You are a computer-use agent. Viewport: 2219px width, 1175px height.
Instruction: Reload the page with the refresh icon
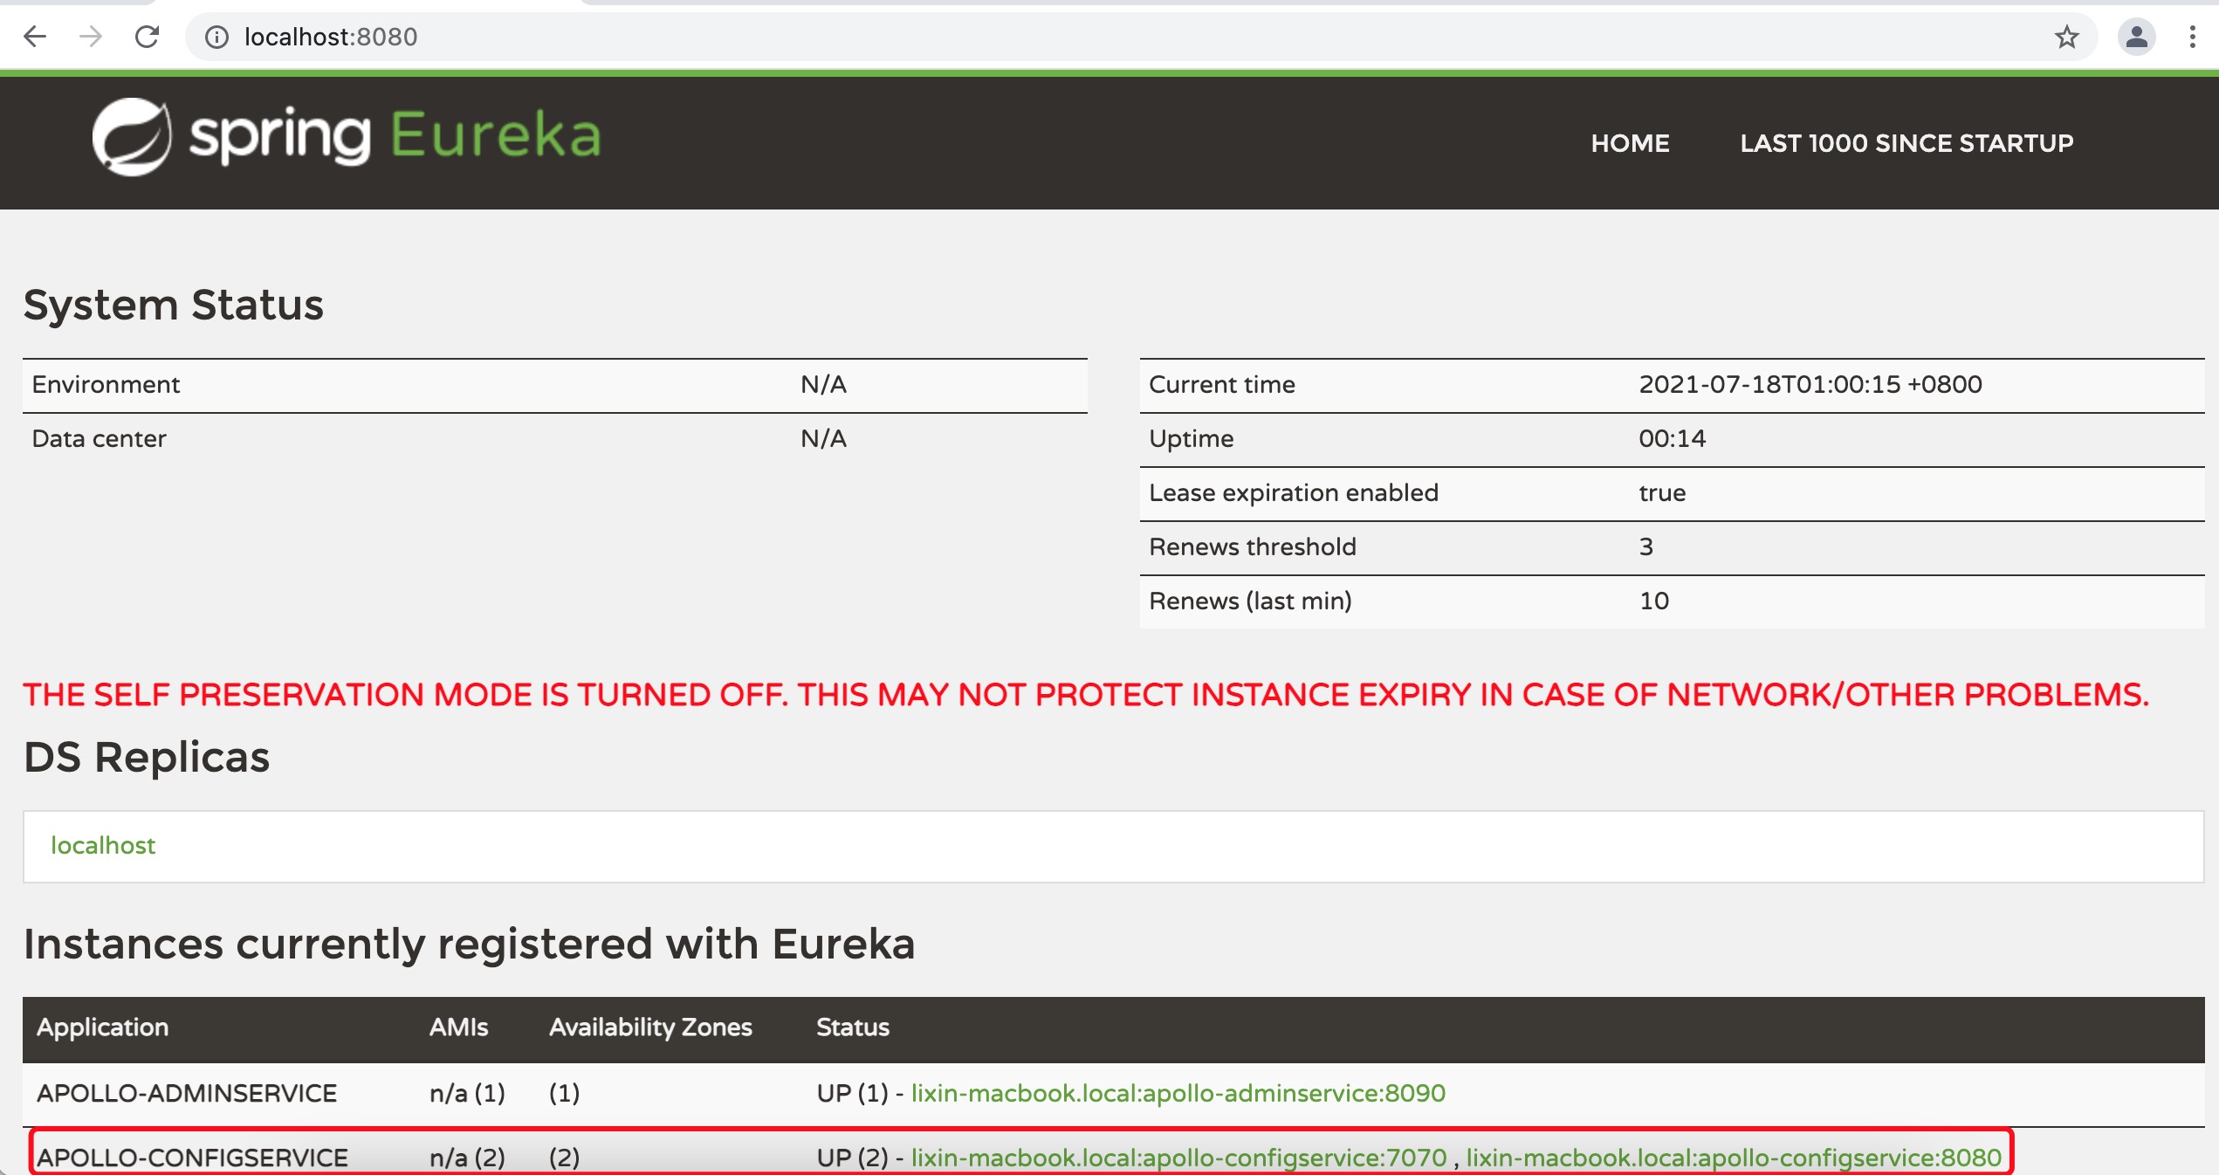pyautogui.click(x=147, y=37)
